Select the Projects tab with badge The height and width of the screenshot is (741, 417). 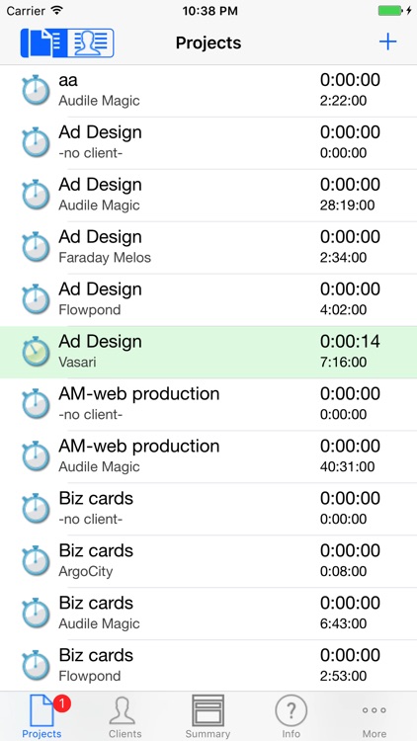coord(42,717)
